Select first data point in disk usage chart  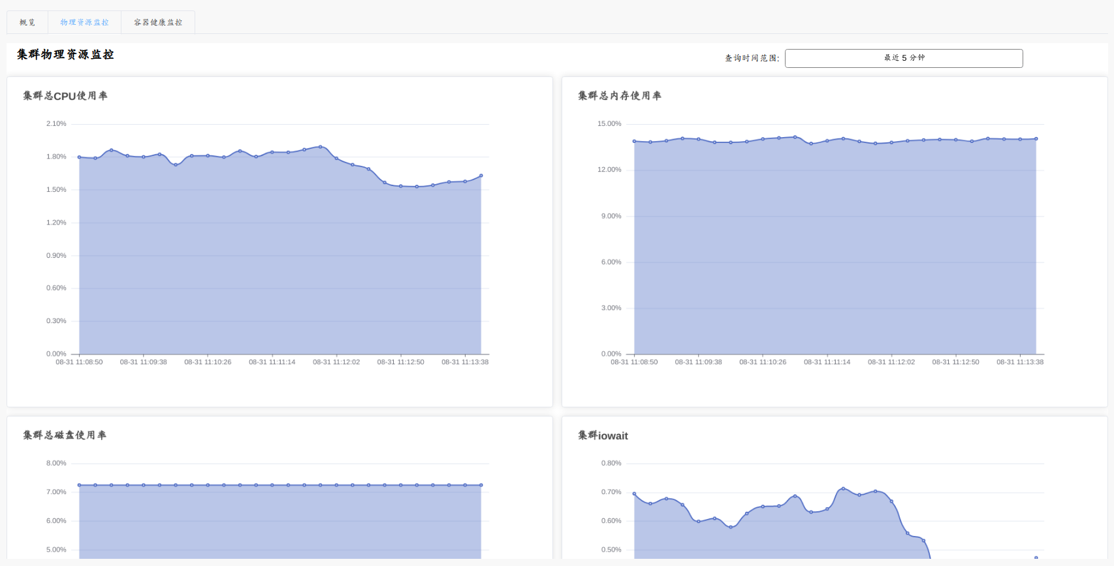coord(80,485)
